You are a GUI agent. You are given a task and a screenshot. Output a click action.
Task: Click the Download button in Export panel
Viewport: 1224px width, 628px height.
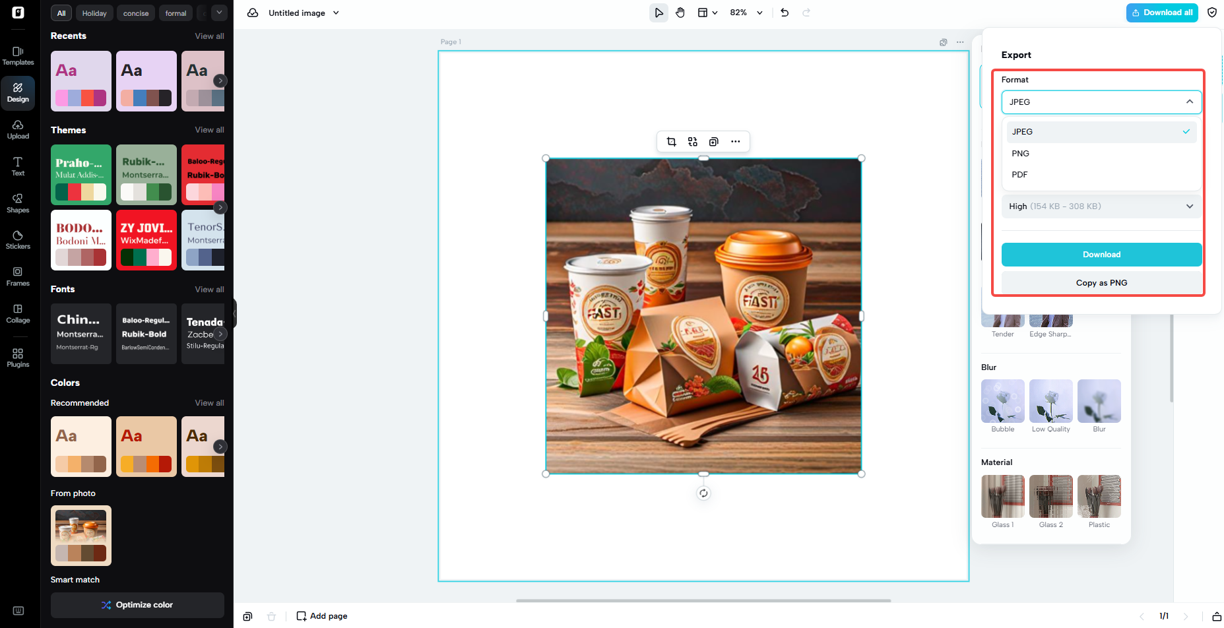1101,254
